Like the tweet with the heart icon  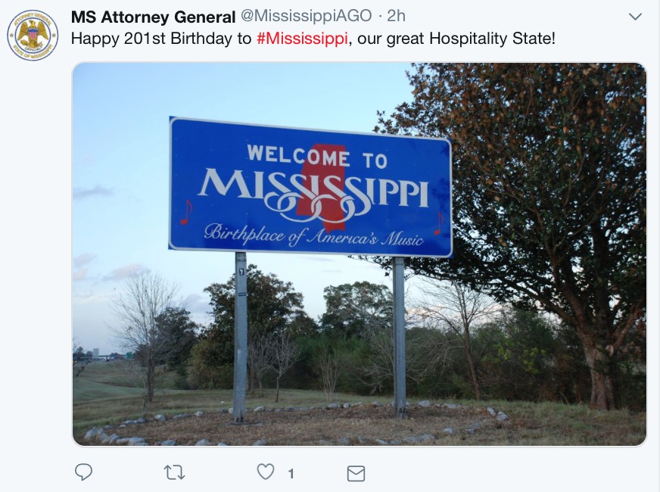point(266,472)
